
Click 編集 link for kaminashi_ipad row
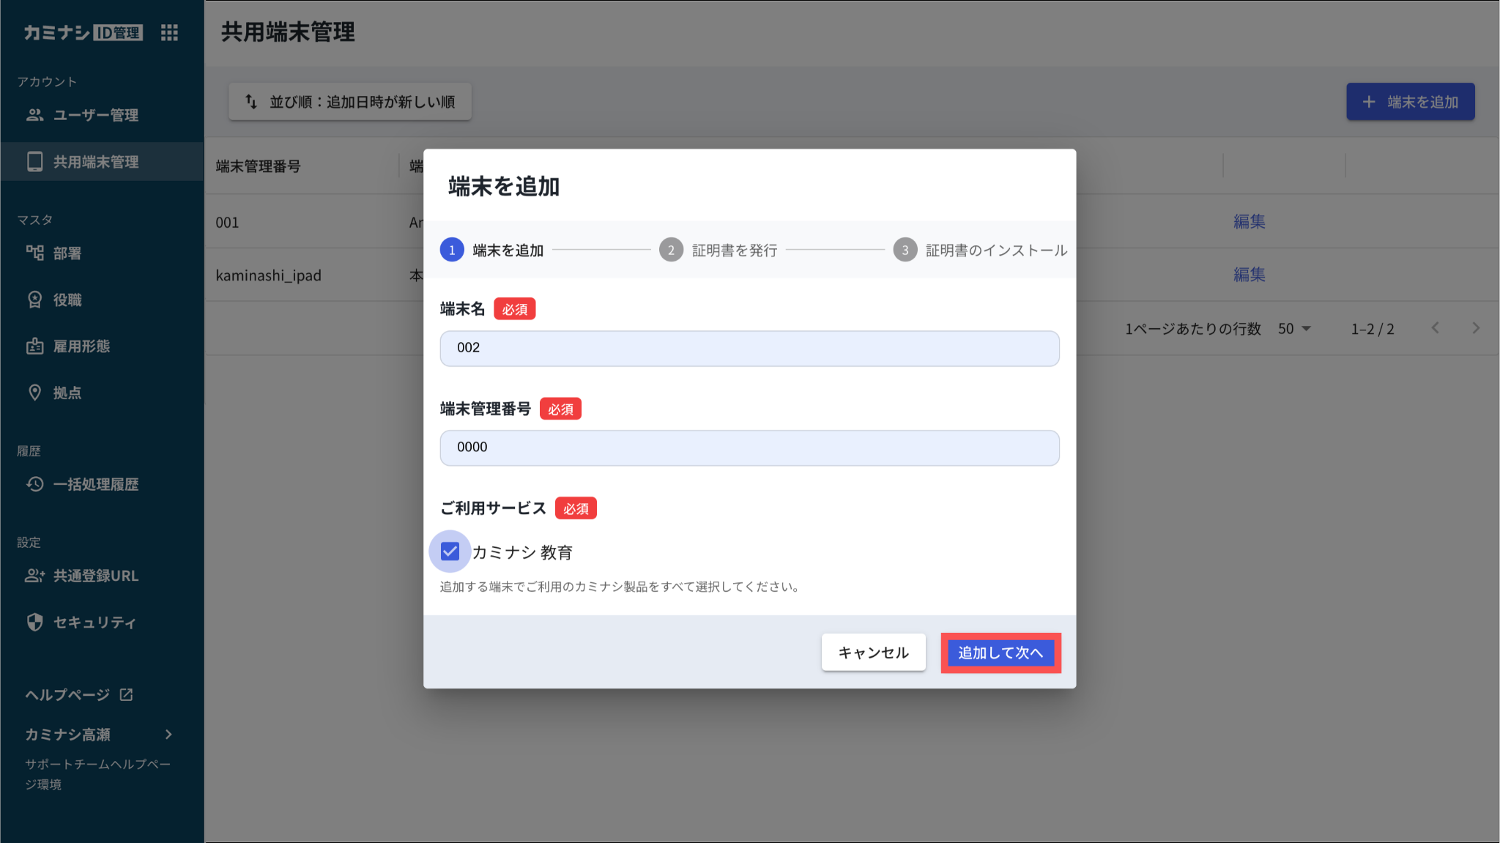1249,275
